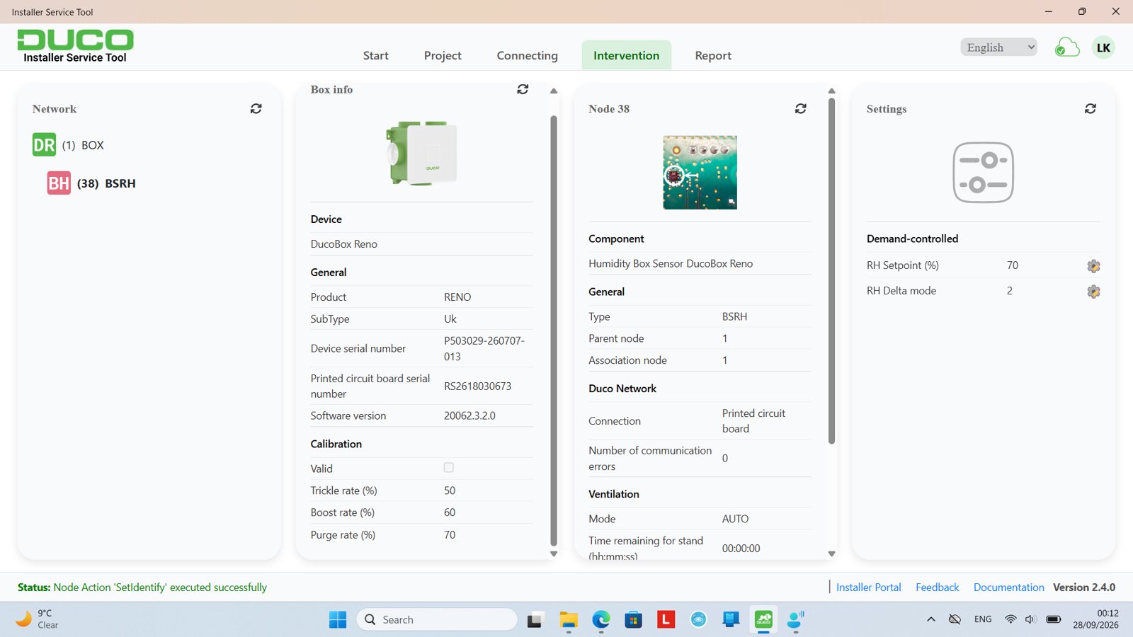Click the DucoBox Reno device image
The height and width of the screenshot is (637, 1133).
tap(422, 153)
